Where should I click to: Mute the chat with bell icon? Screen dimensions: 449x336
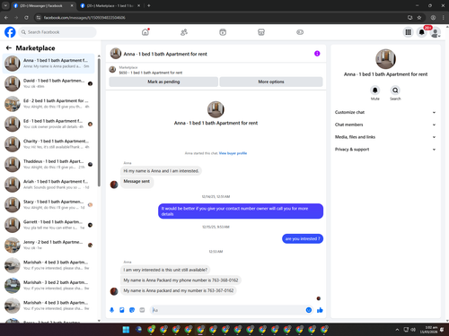tap(375, 90)
